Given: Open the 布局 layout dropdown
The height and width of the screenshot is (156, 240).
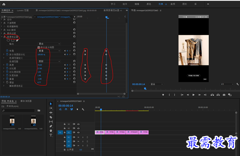Looking at the screenshot, I should (49, 51).
